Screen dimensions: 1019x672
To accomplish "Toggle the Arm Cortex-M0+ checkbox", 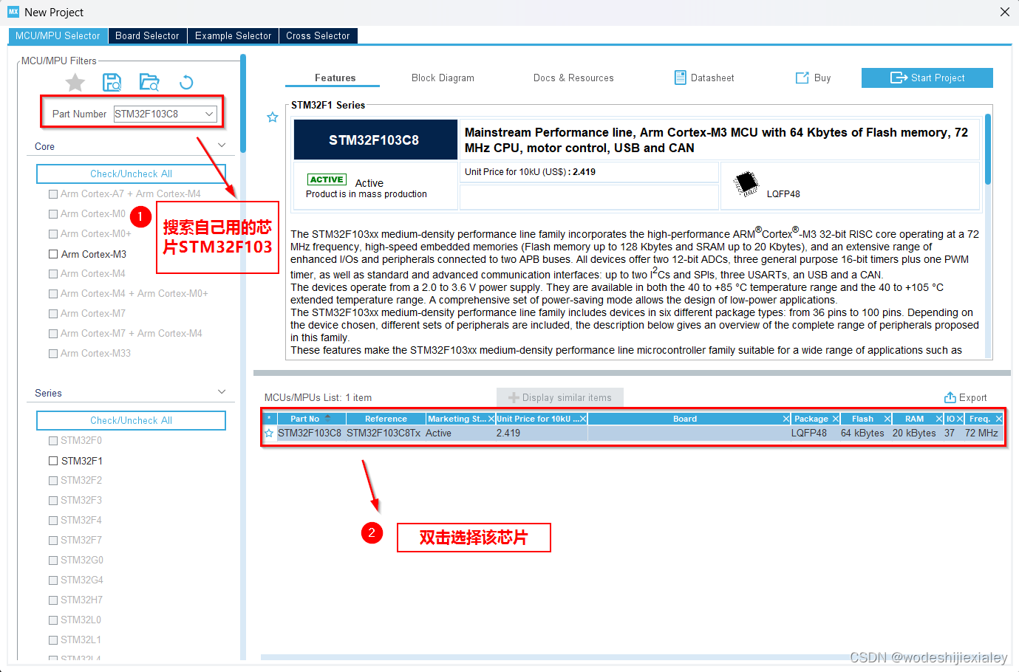I will (x=53, y=234).
